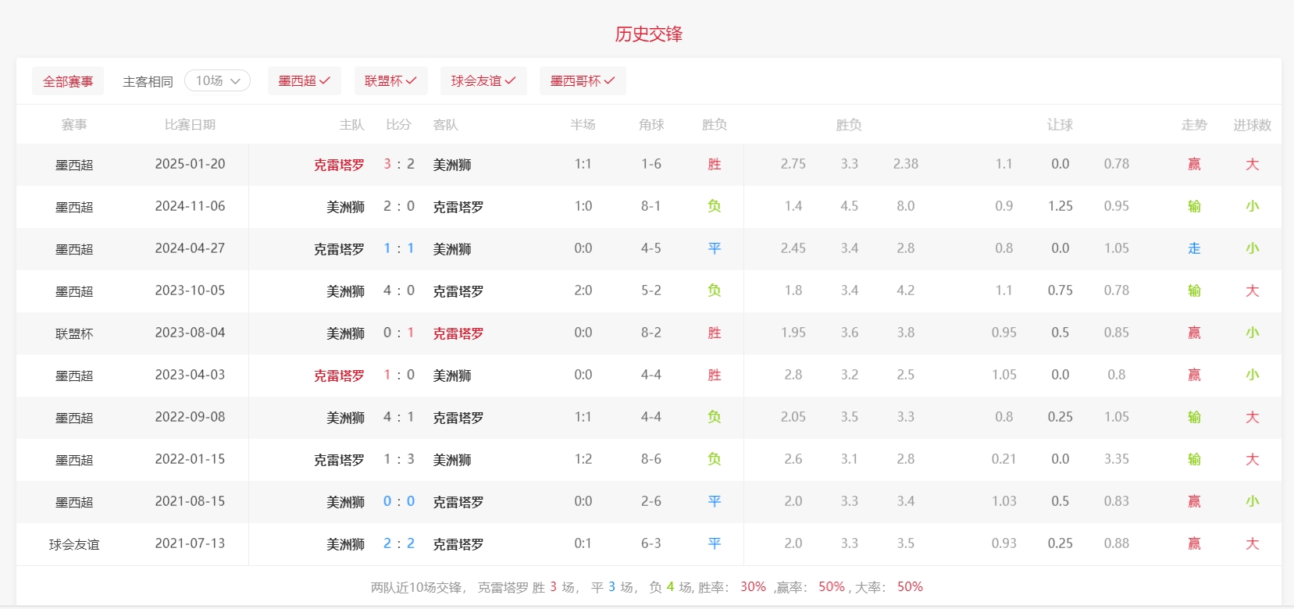Toggle the 主客相同 filter

[148, 81]
